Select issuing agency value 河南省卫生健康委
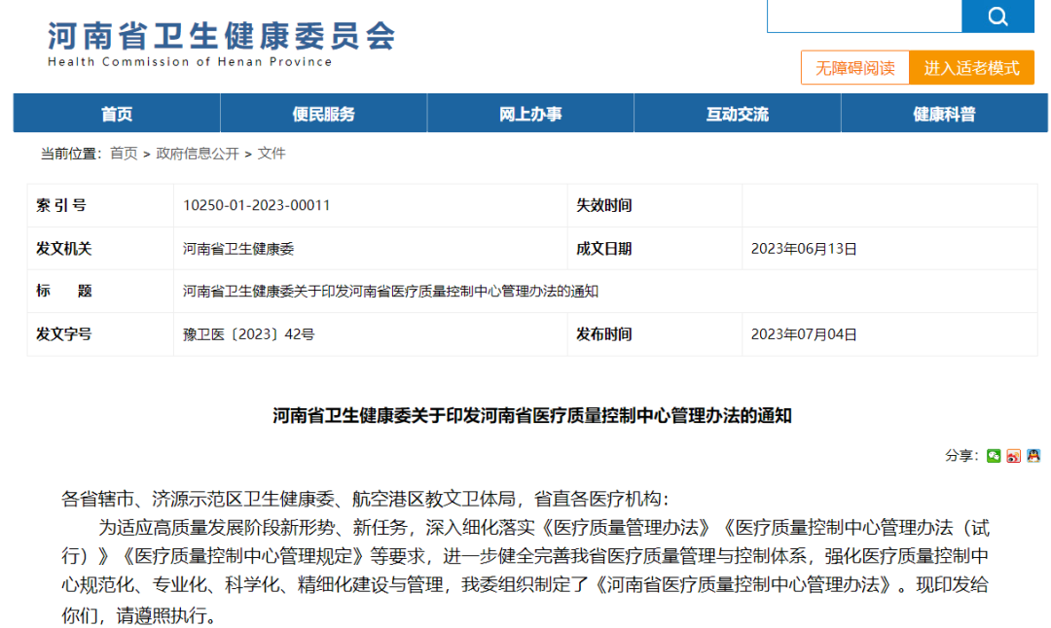Screen dimensions: 1051x628 (238, 249)
